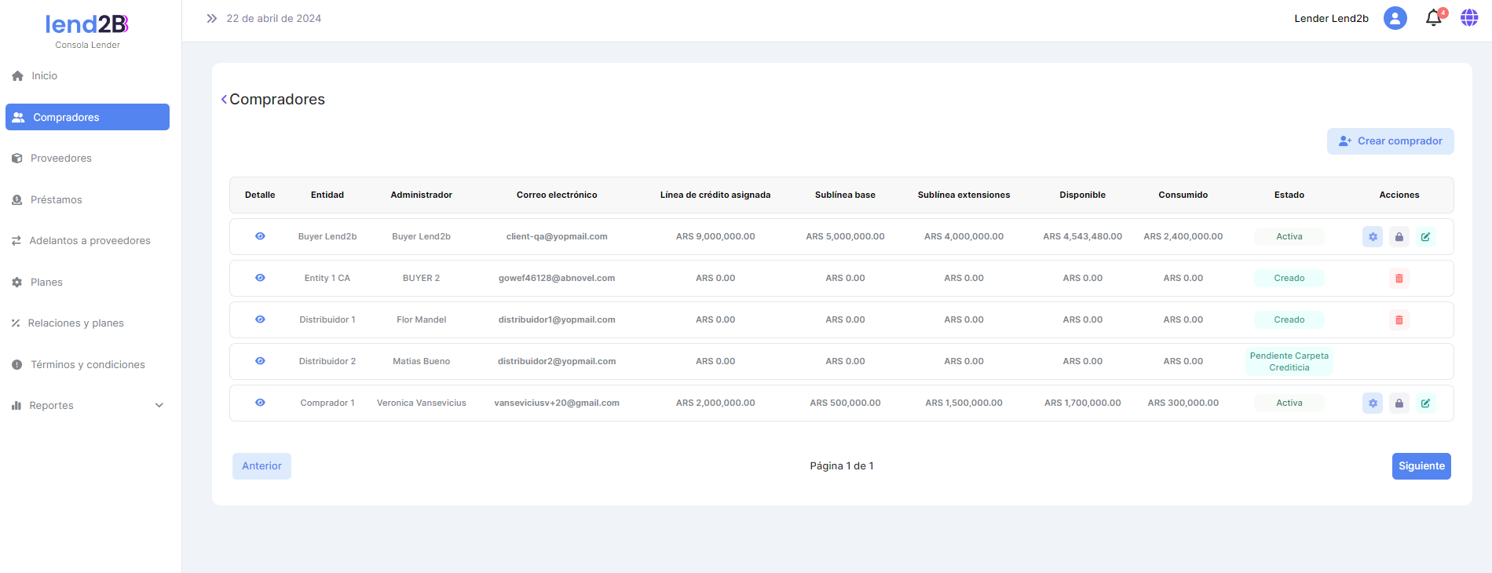This screenshot has width=1492, height=573.
Task: Open Proveedores in the sidebar
Action: coord(61,159)
